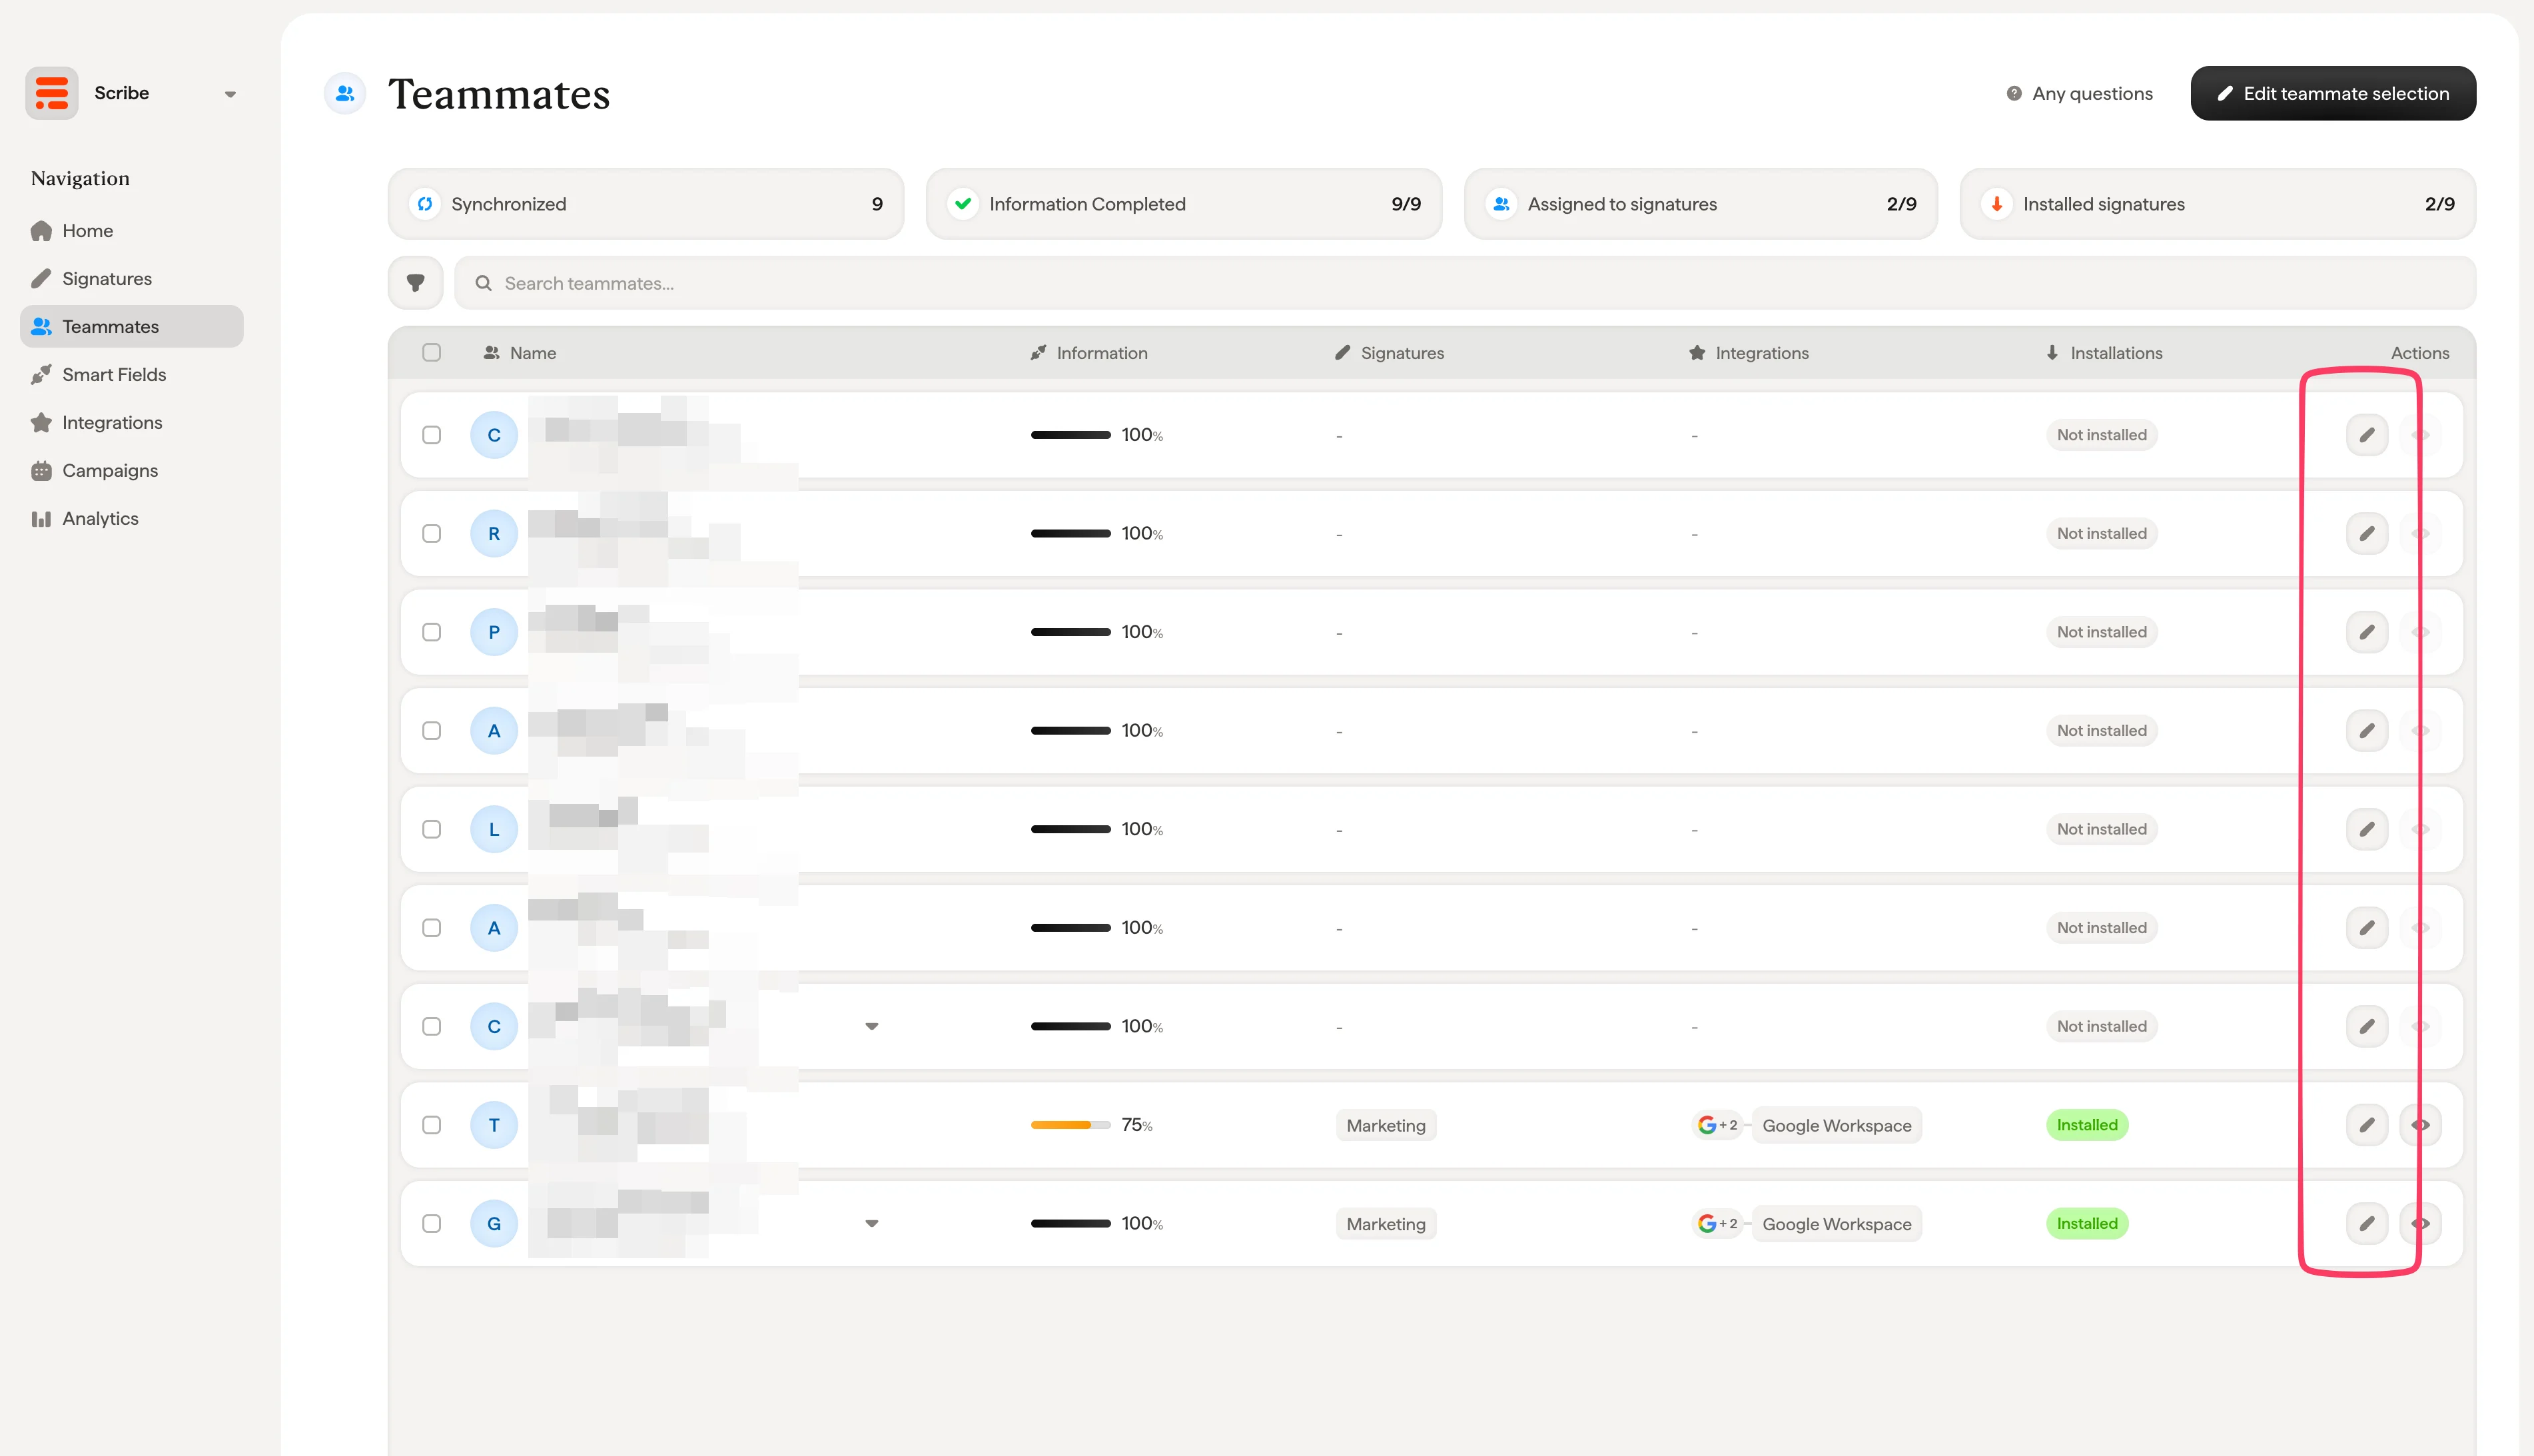Screen dimensions: 2534x1456
Task: Edit teammate in row L via pencil
Action: click(2367, 829)
